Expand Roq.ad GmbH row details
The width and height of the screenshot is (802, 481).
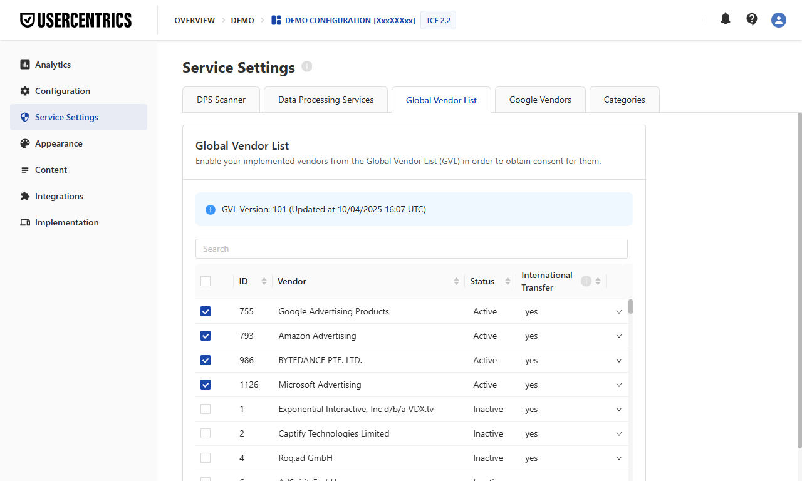tap(619, 458)
